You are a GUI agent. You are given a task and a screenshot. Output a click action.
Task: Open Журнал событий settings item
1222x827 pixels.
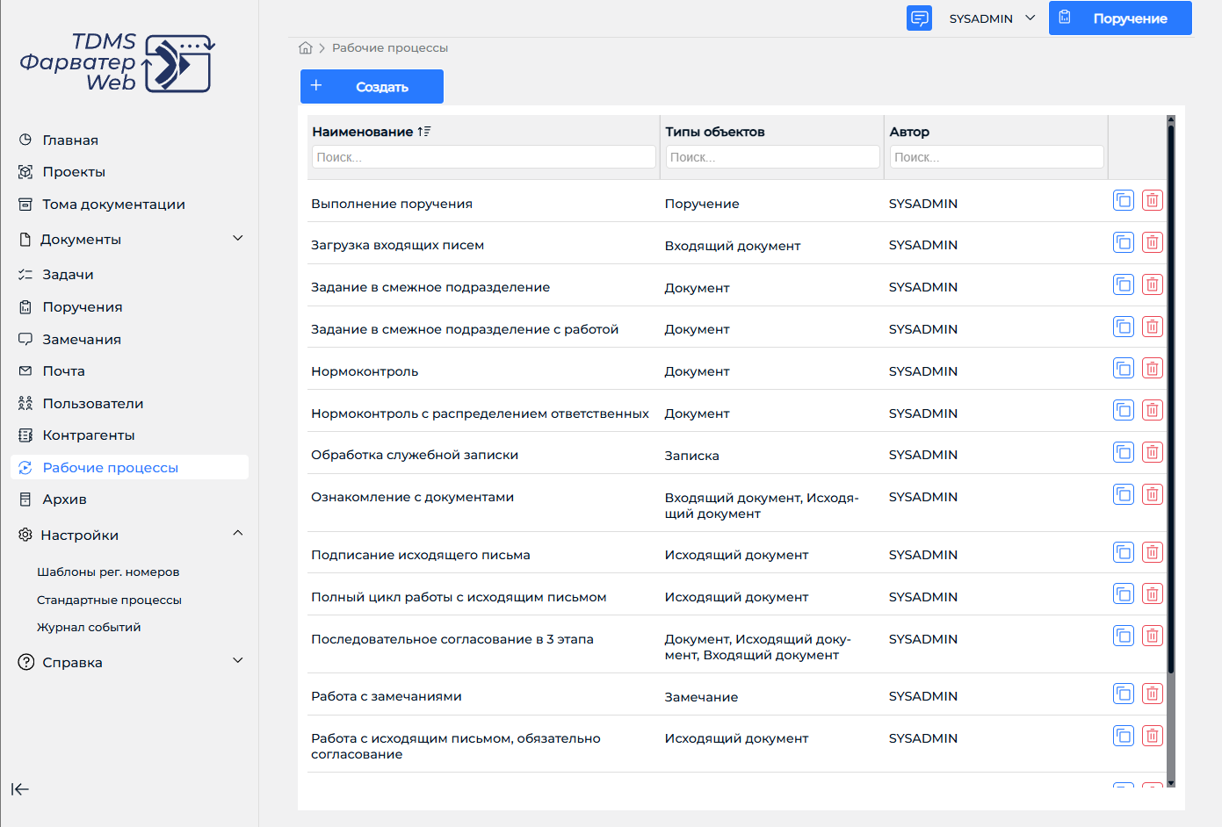pos(89,627)
